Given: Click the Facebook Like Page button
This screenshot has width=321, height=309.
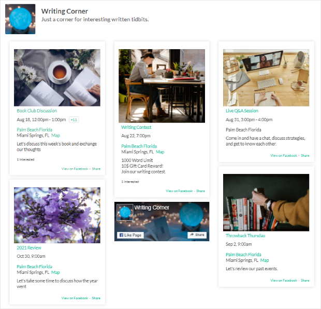Looking at the screenshot, I should (130, 235).
